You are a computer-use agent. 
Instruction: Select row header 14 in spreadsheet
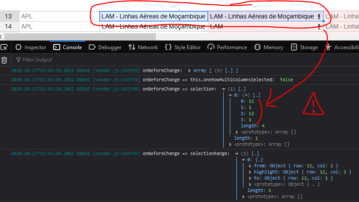pos(9,26)
